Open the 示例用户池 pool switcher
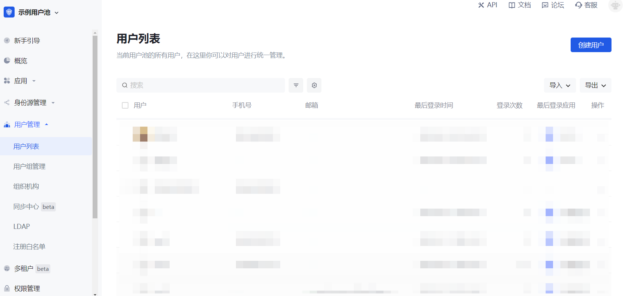This screenshot has height=296, width=625. point(38,12)
